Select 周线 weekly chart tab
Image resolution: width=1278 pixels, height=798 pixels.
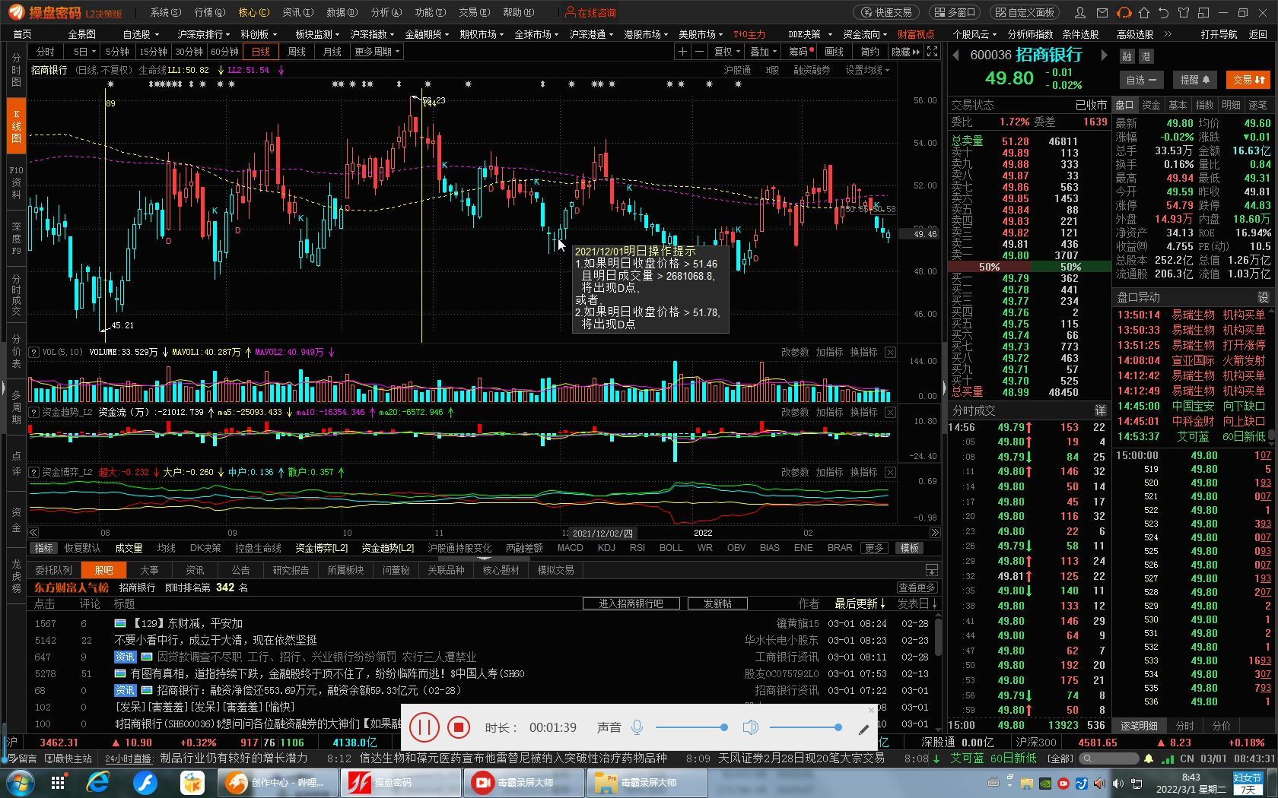click(296, 52)
